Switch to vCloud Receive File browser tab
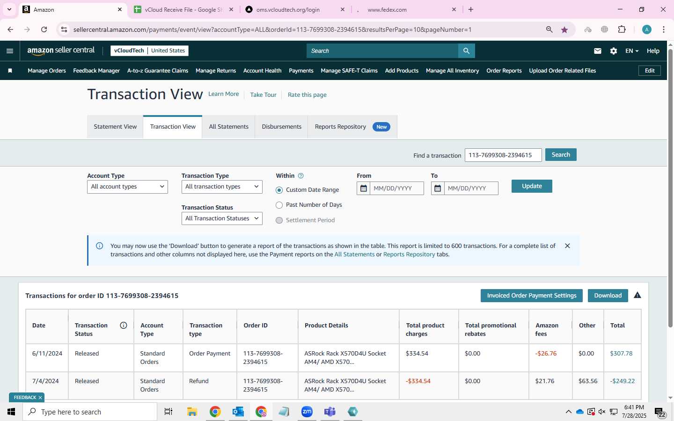Screen dimensions: 674x421 click(x=183, y=9)
